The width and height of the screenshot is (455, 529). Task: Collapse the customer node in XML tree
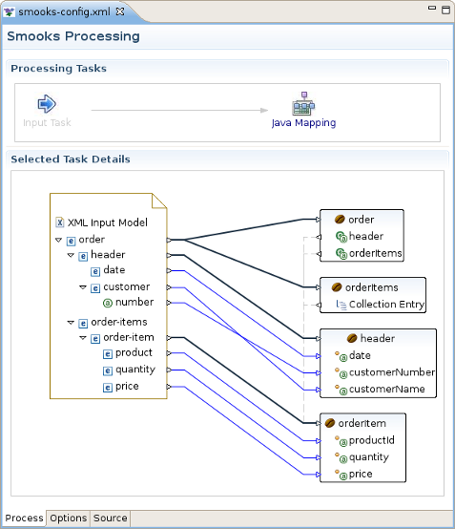click(83, 287)
